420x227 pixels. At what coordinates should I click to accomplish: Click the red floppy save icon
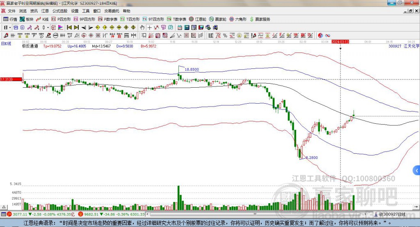point(201,27)
